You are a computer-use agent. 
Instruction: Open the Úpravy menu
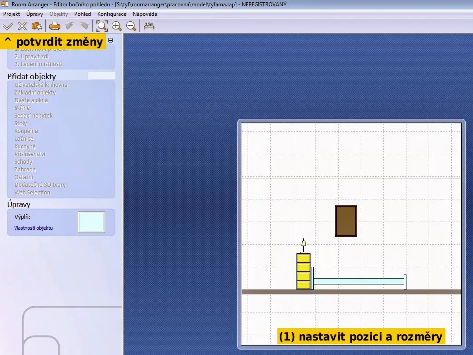[x=35, y=14]
